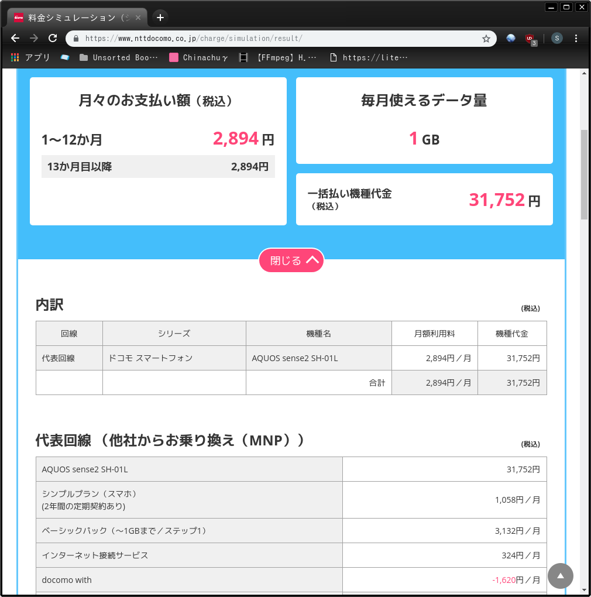
Task: Click the 324円／月 value
Action: (521, 555)
